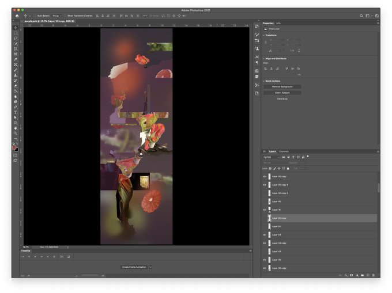This screenshot has width=392, height=293.
Task: Select the purple.psb document tab
Action: (49, 21)
